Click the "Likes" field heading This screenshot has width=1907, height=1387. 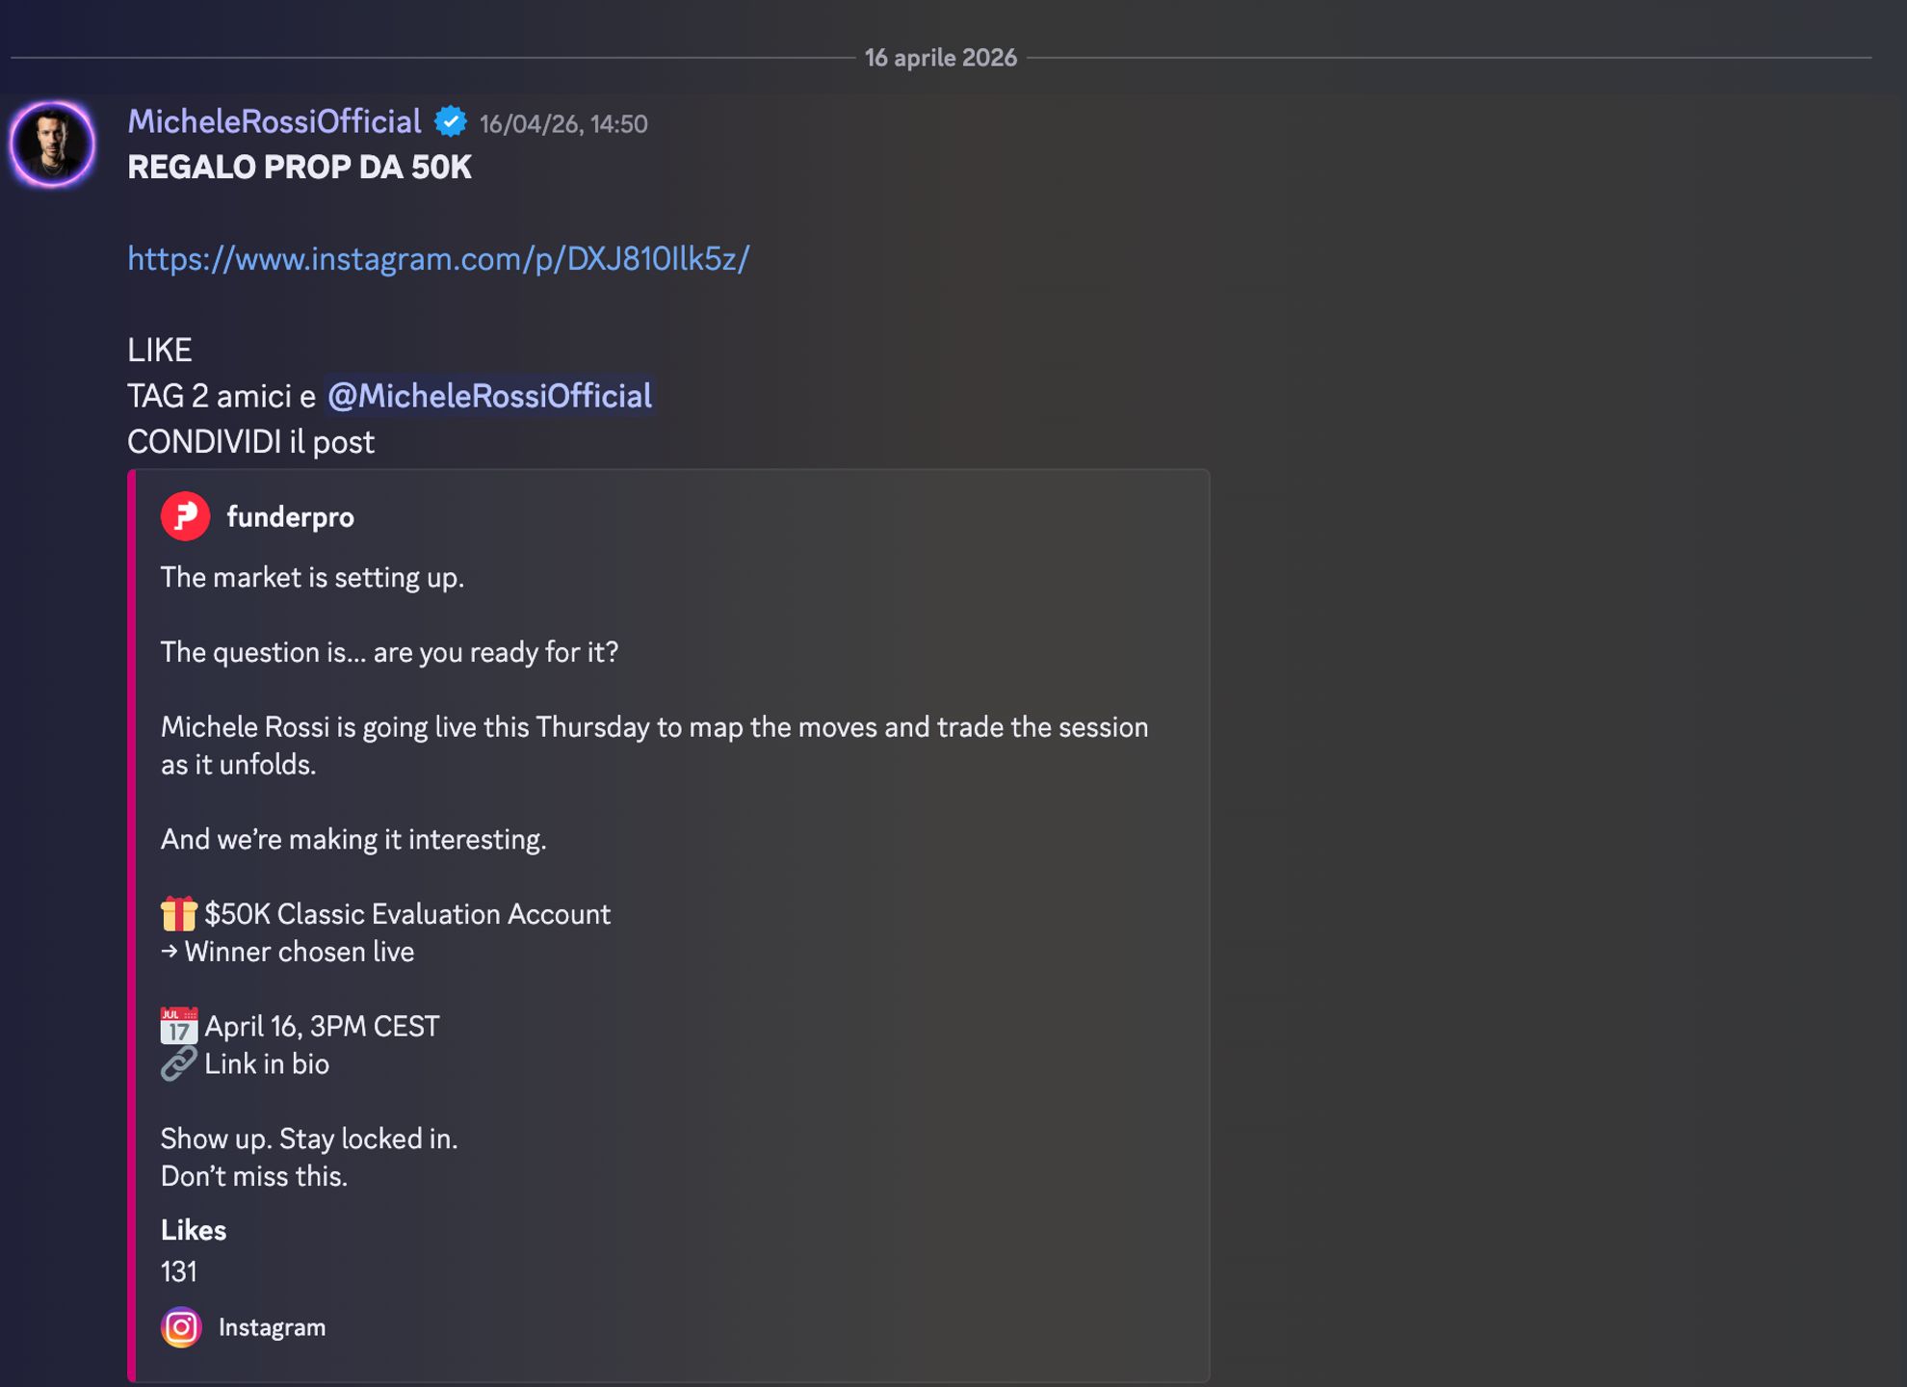194,1230
